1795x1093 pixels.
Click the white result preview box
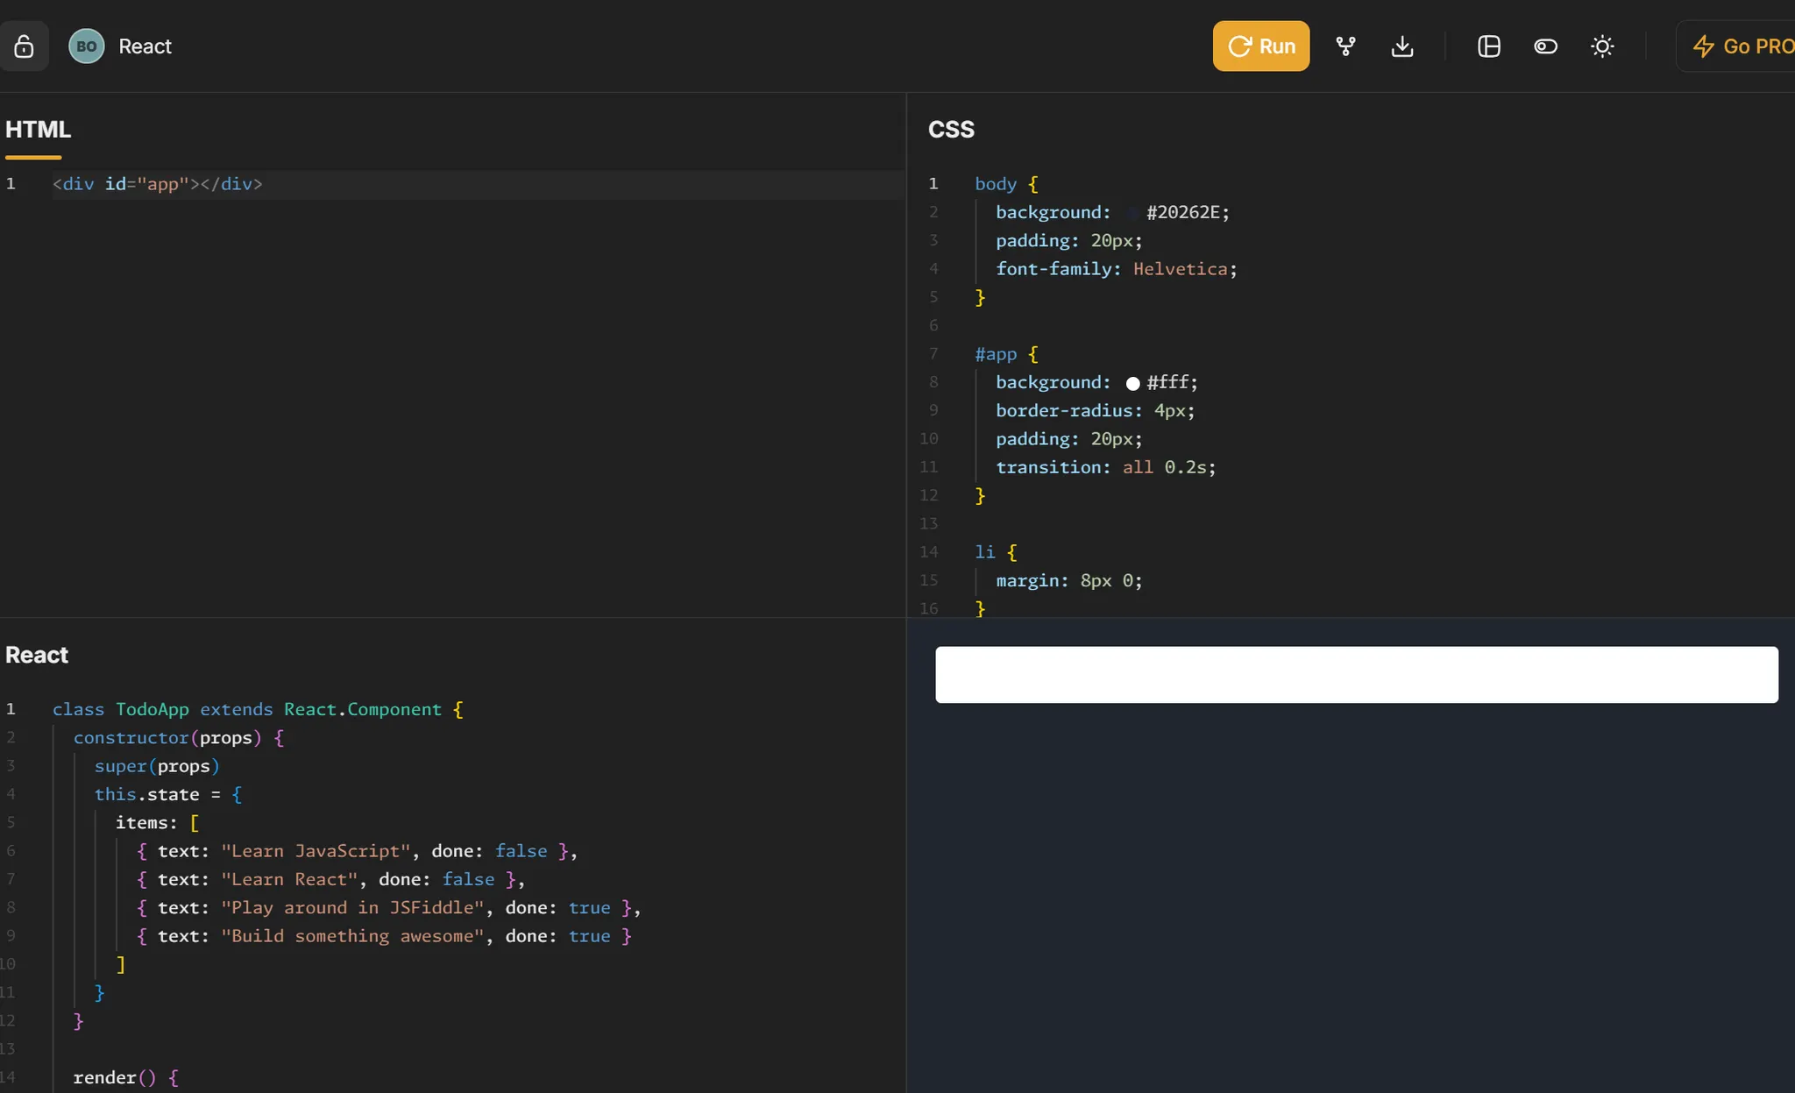pos(1356,675)
